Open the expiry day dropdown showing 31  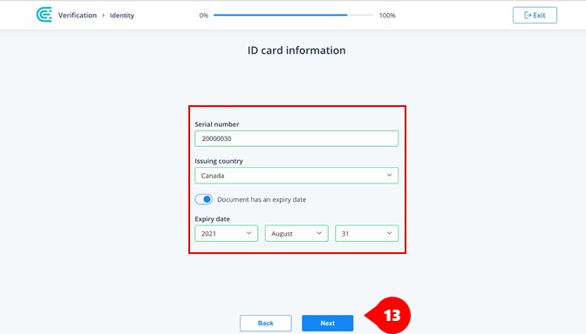point(366,233)
